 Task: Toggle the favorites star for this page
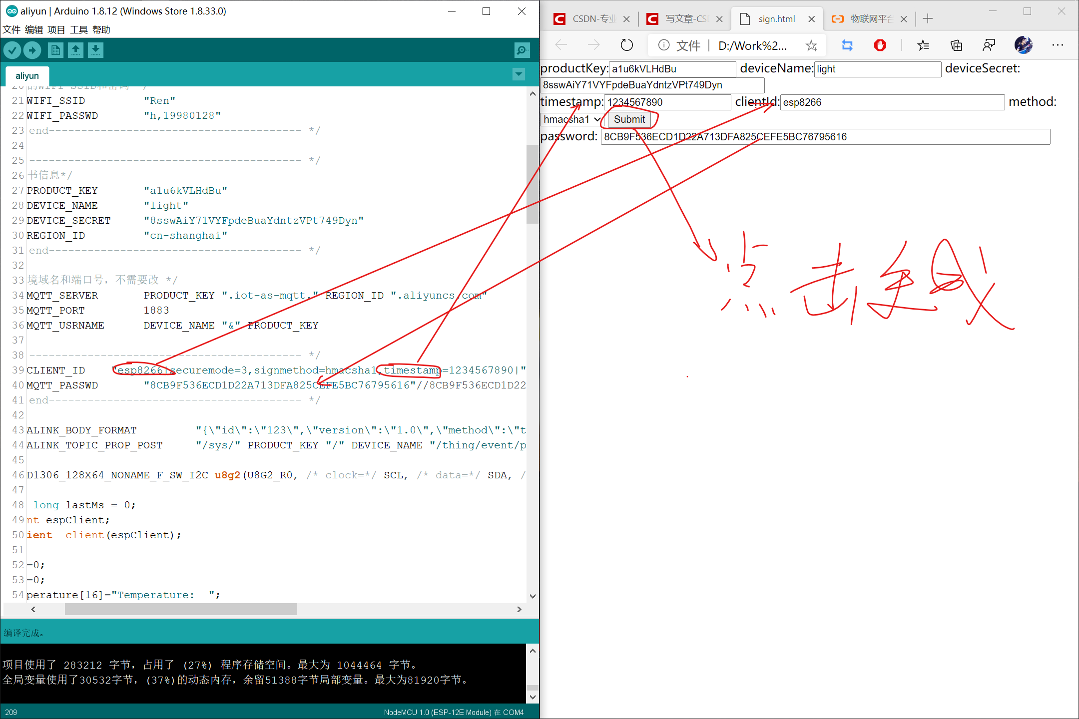(x=811, y=45)
